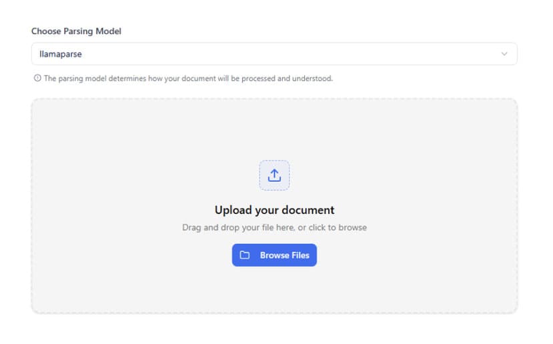This screenshot has height=344, width=553.
Task: Click the parsing model helper description text
Action: coord(187,79)
